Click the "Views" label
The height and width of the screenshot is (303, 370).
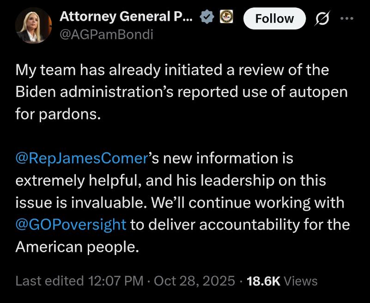(x=301, y=281)
